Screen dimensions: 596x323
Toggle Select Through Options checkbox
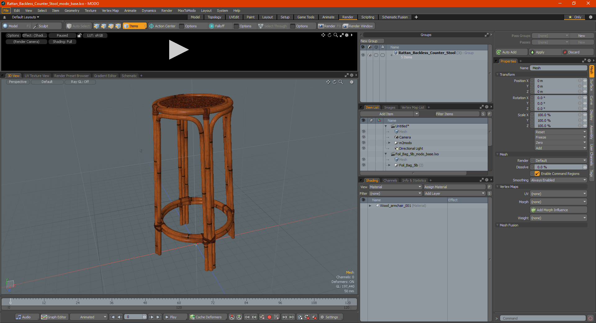pyautogui.click(x=293, y=26)
